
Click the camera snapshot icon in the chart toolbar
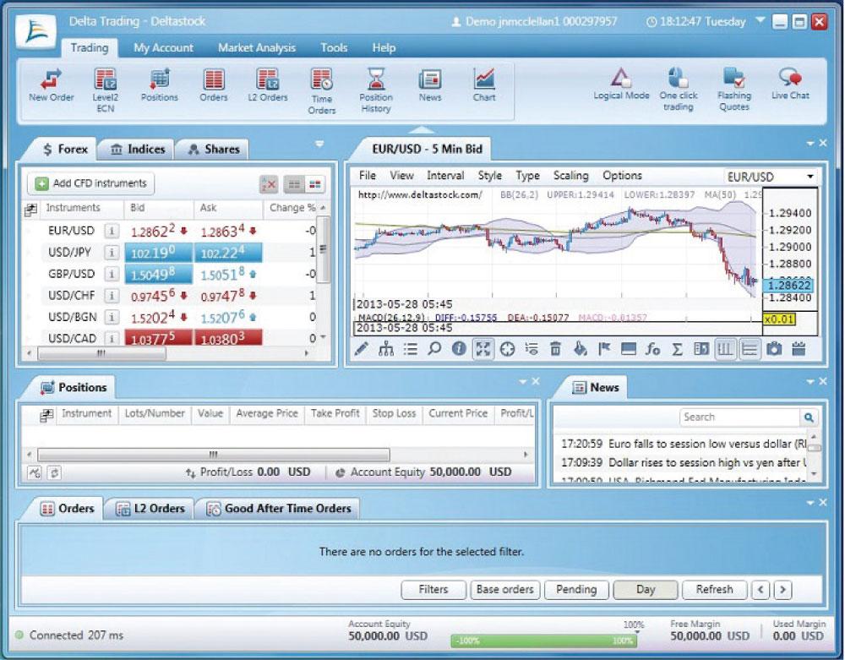(x=774, y=349)
